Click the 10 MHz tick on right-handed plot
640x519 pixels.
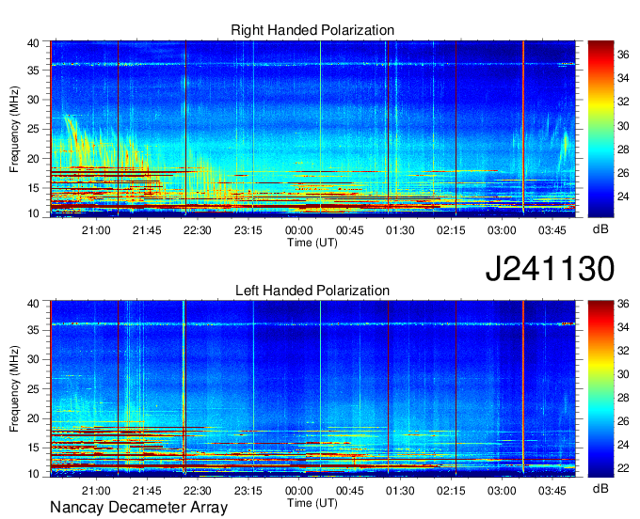pyautogui.click(x=33, y=213)
